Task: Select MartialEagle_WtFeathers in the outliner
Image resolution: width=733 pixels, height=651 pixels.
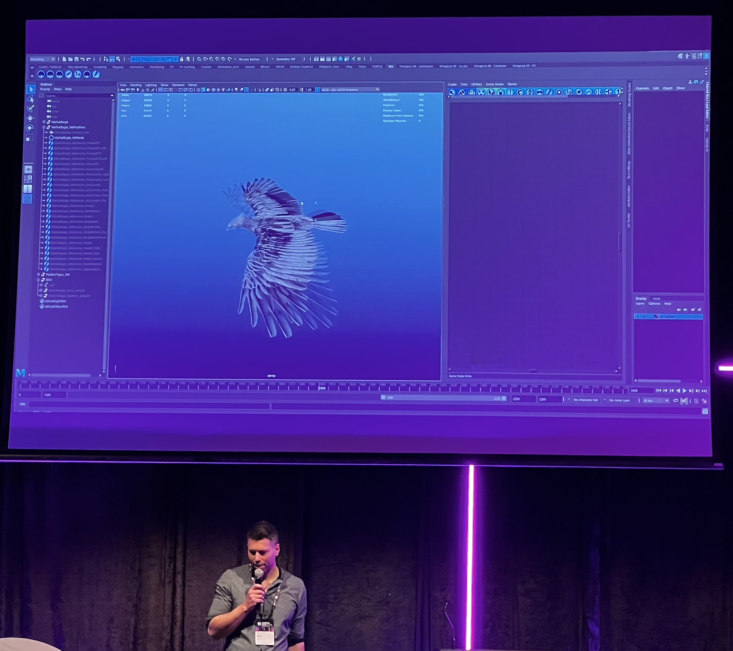Action: (x=68, y=127)
